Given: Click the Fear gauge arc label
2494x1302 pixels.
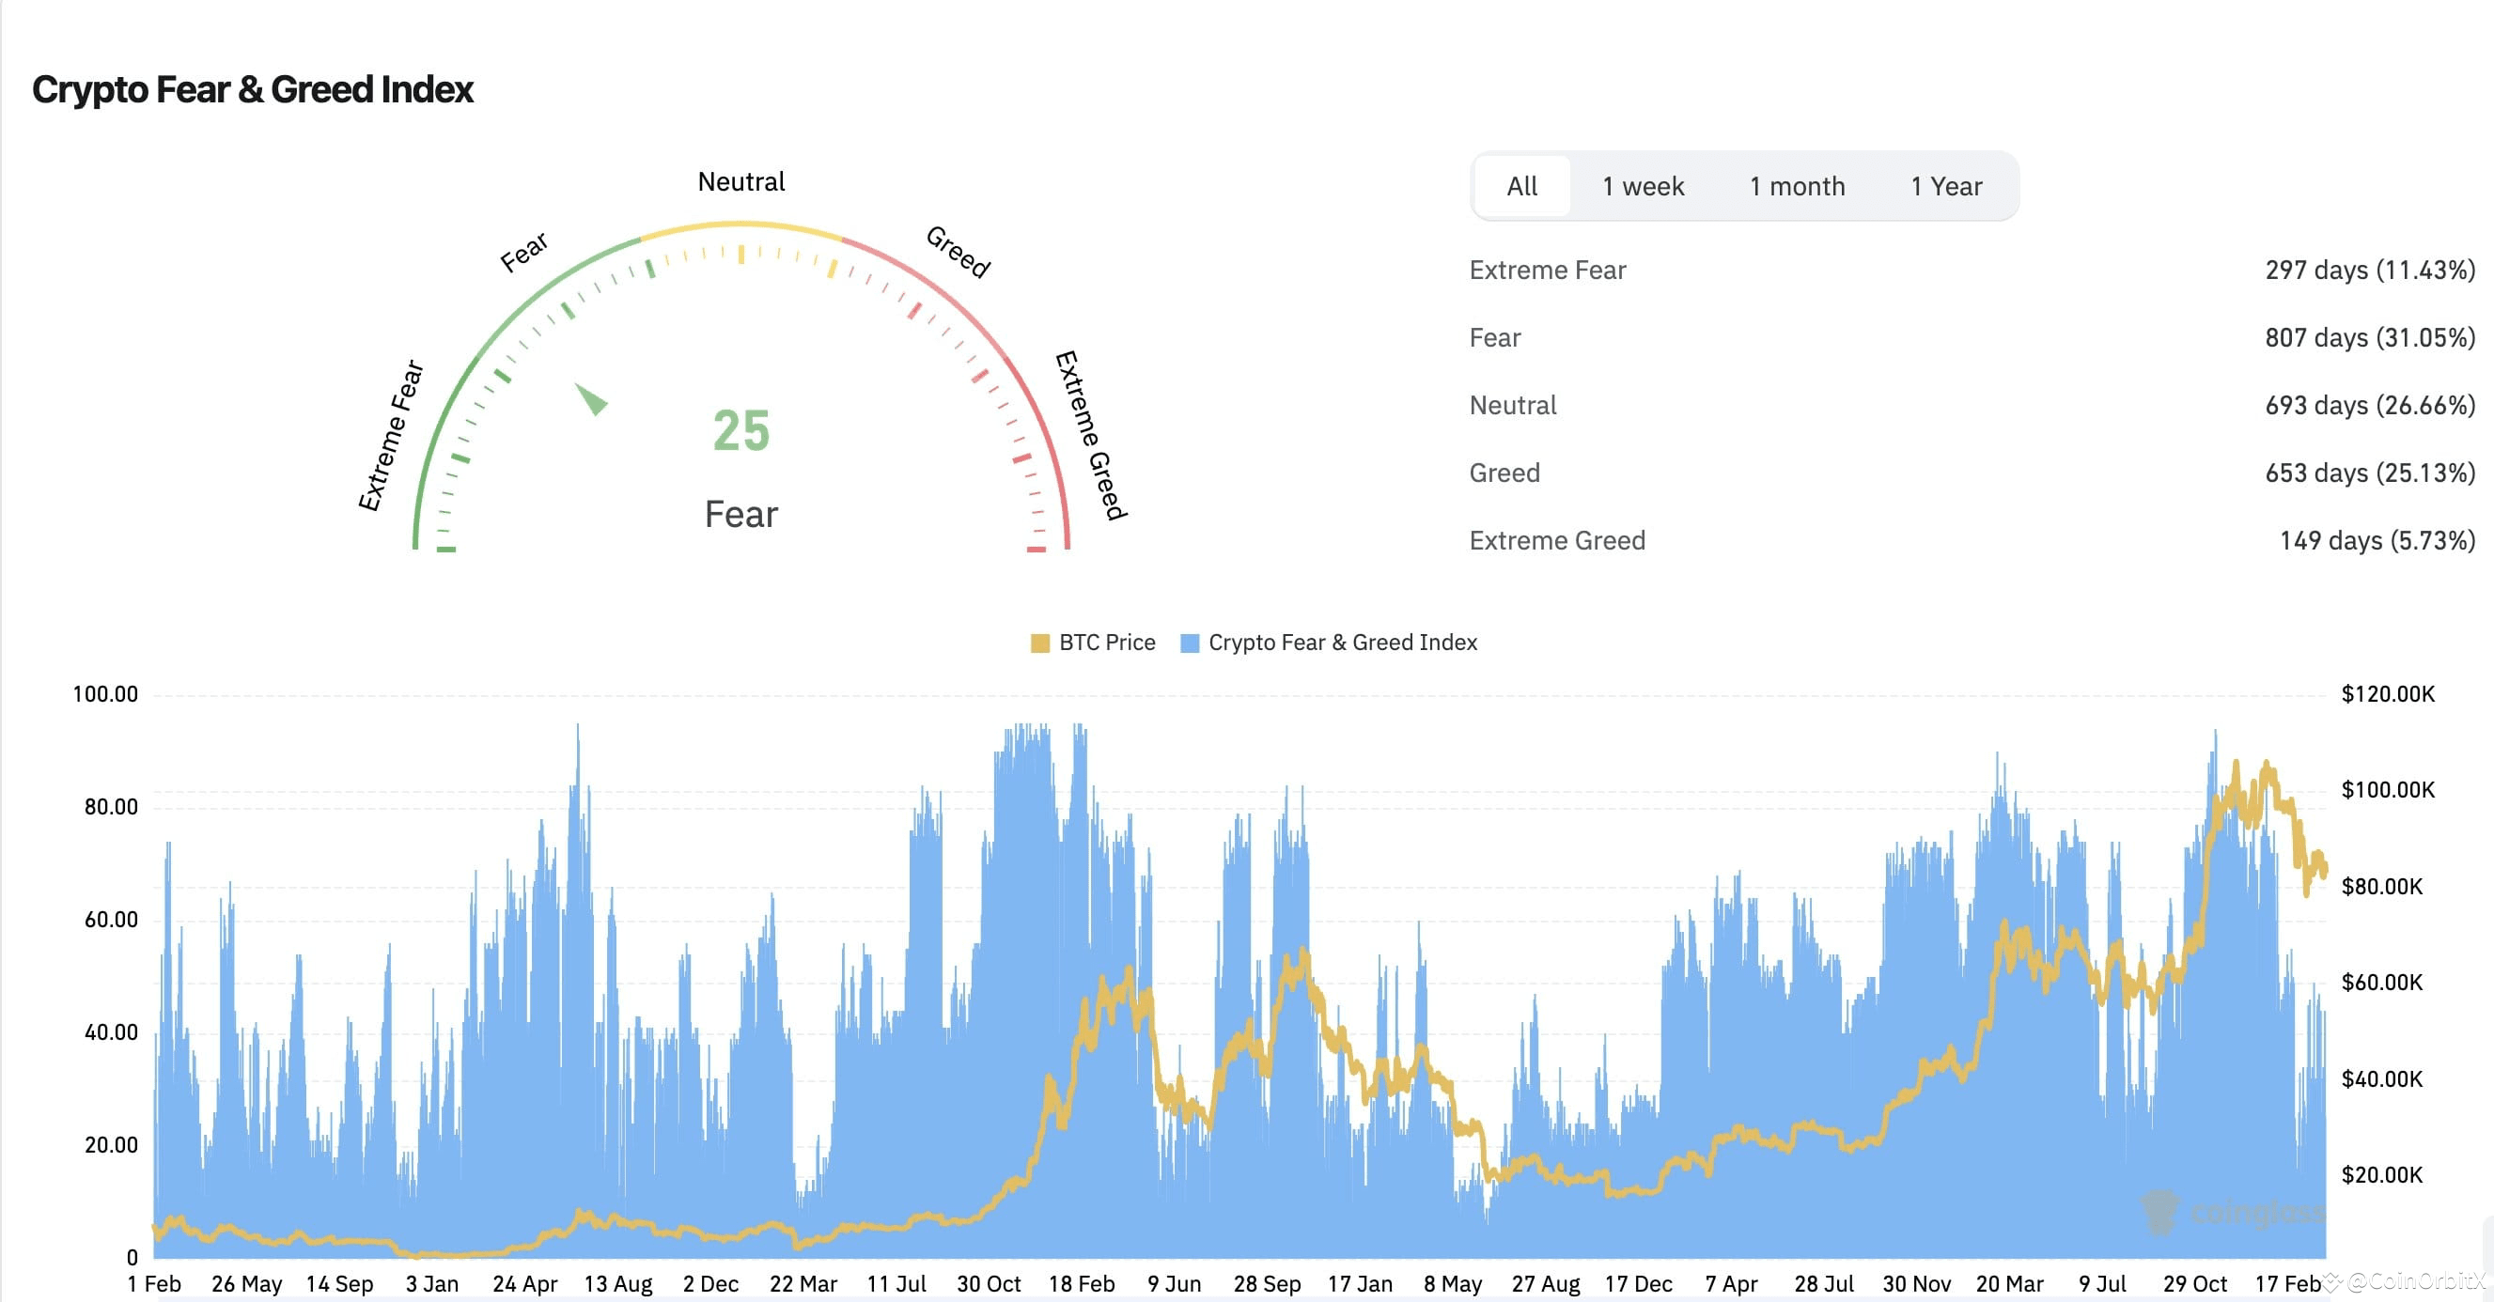Looking at the screenshot, I should pyautogui.click(x=523, y=252).
